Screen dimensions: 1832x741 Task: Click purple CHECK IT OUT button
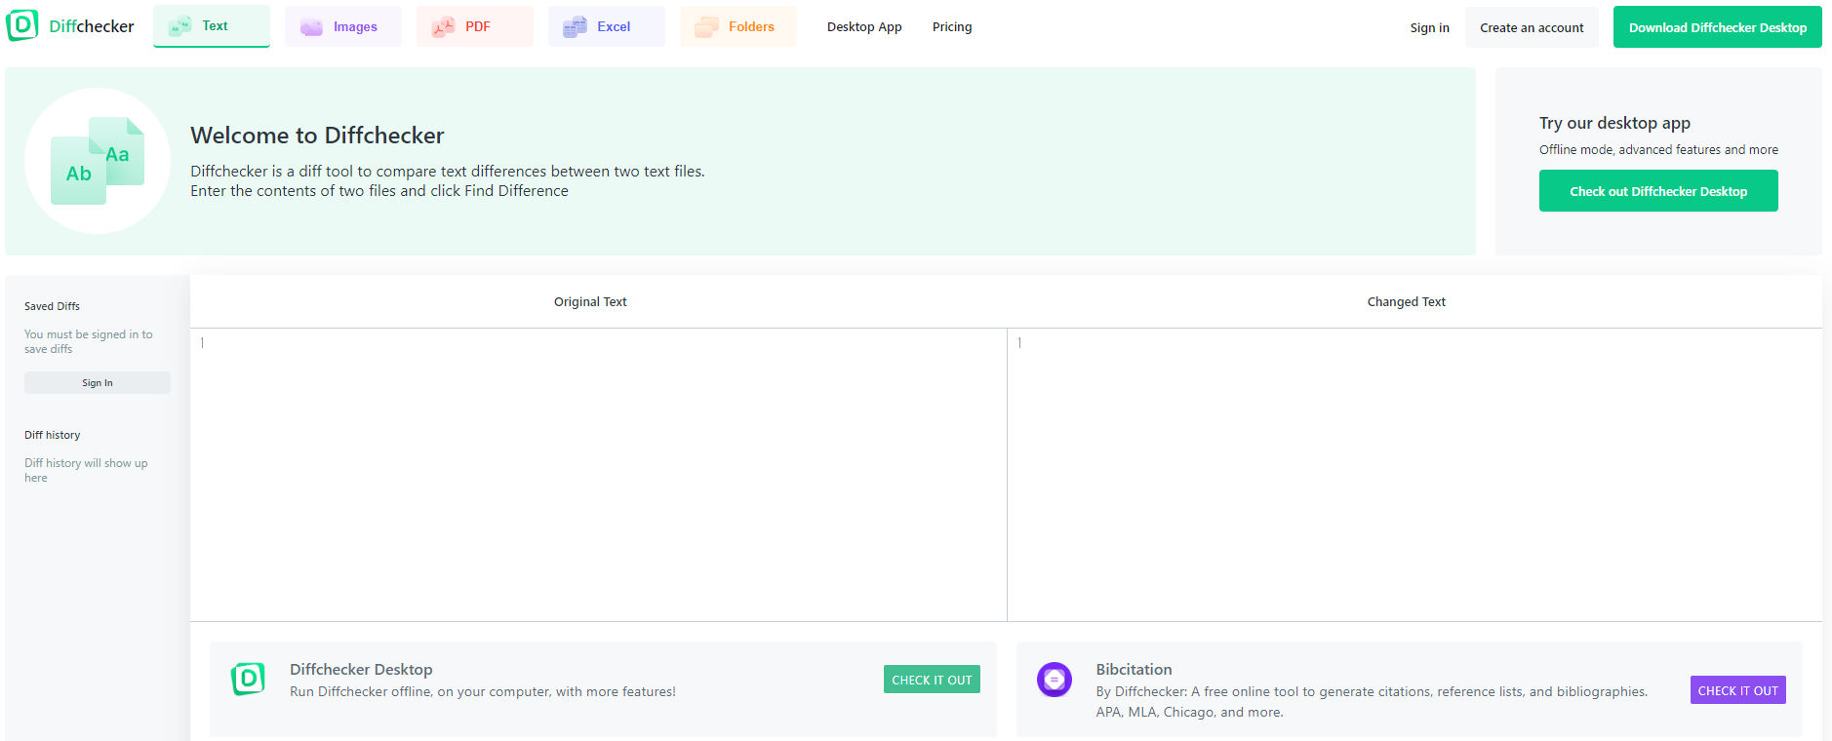click(1737, 690)
